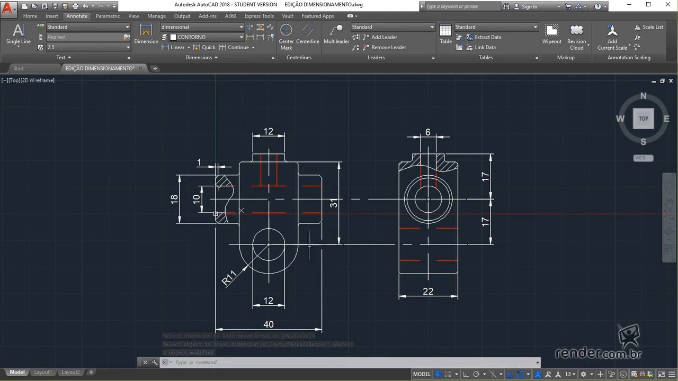
Task: Open the Scale List
Action: 648,27
